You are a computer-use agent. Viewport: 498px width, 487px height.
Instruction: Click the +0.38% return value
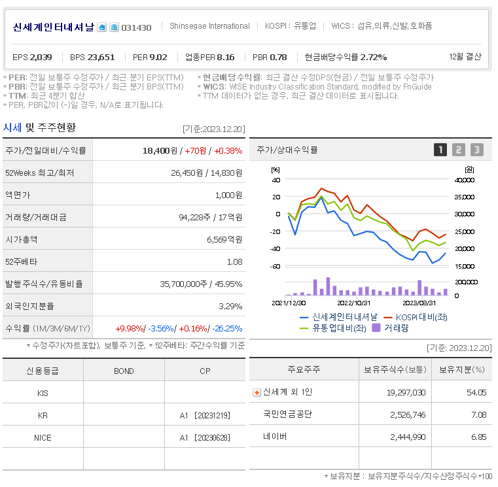228,151
